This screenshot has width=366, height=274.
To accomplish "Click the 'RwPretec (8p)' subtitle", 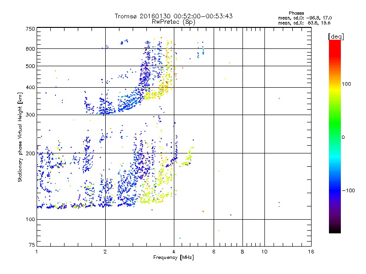I will coord(173,22).
